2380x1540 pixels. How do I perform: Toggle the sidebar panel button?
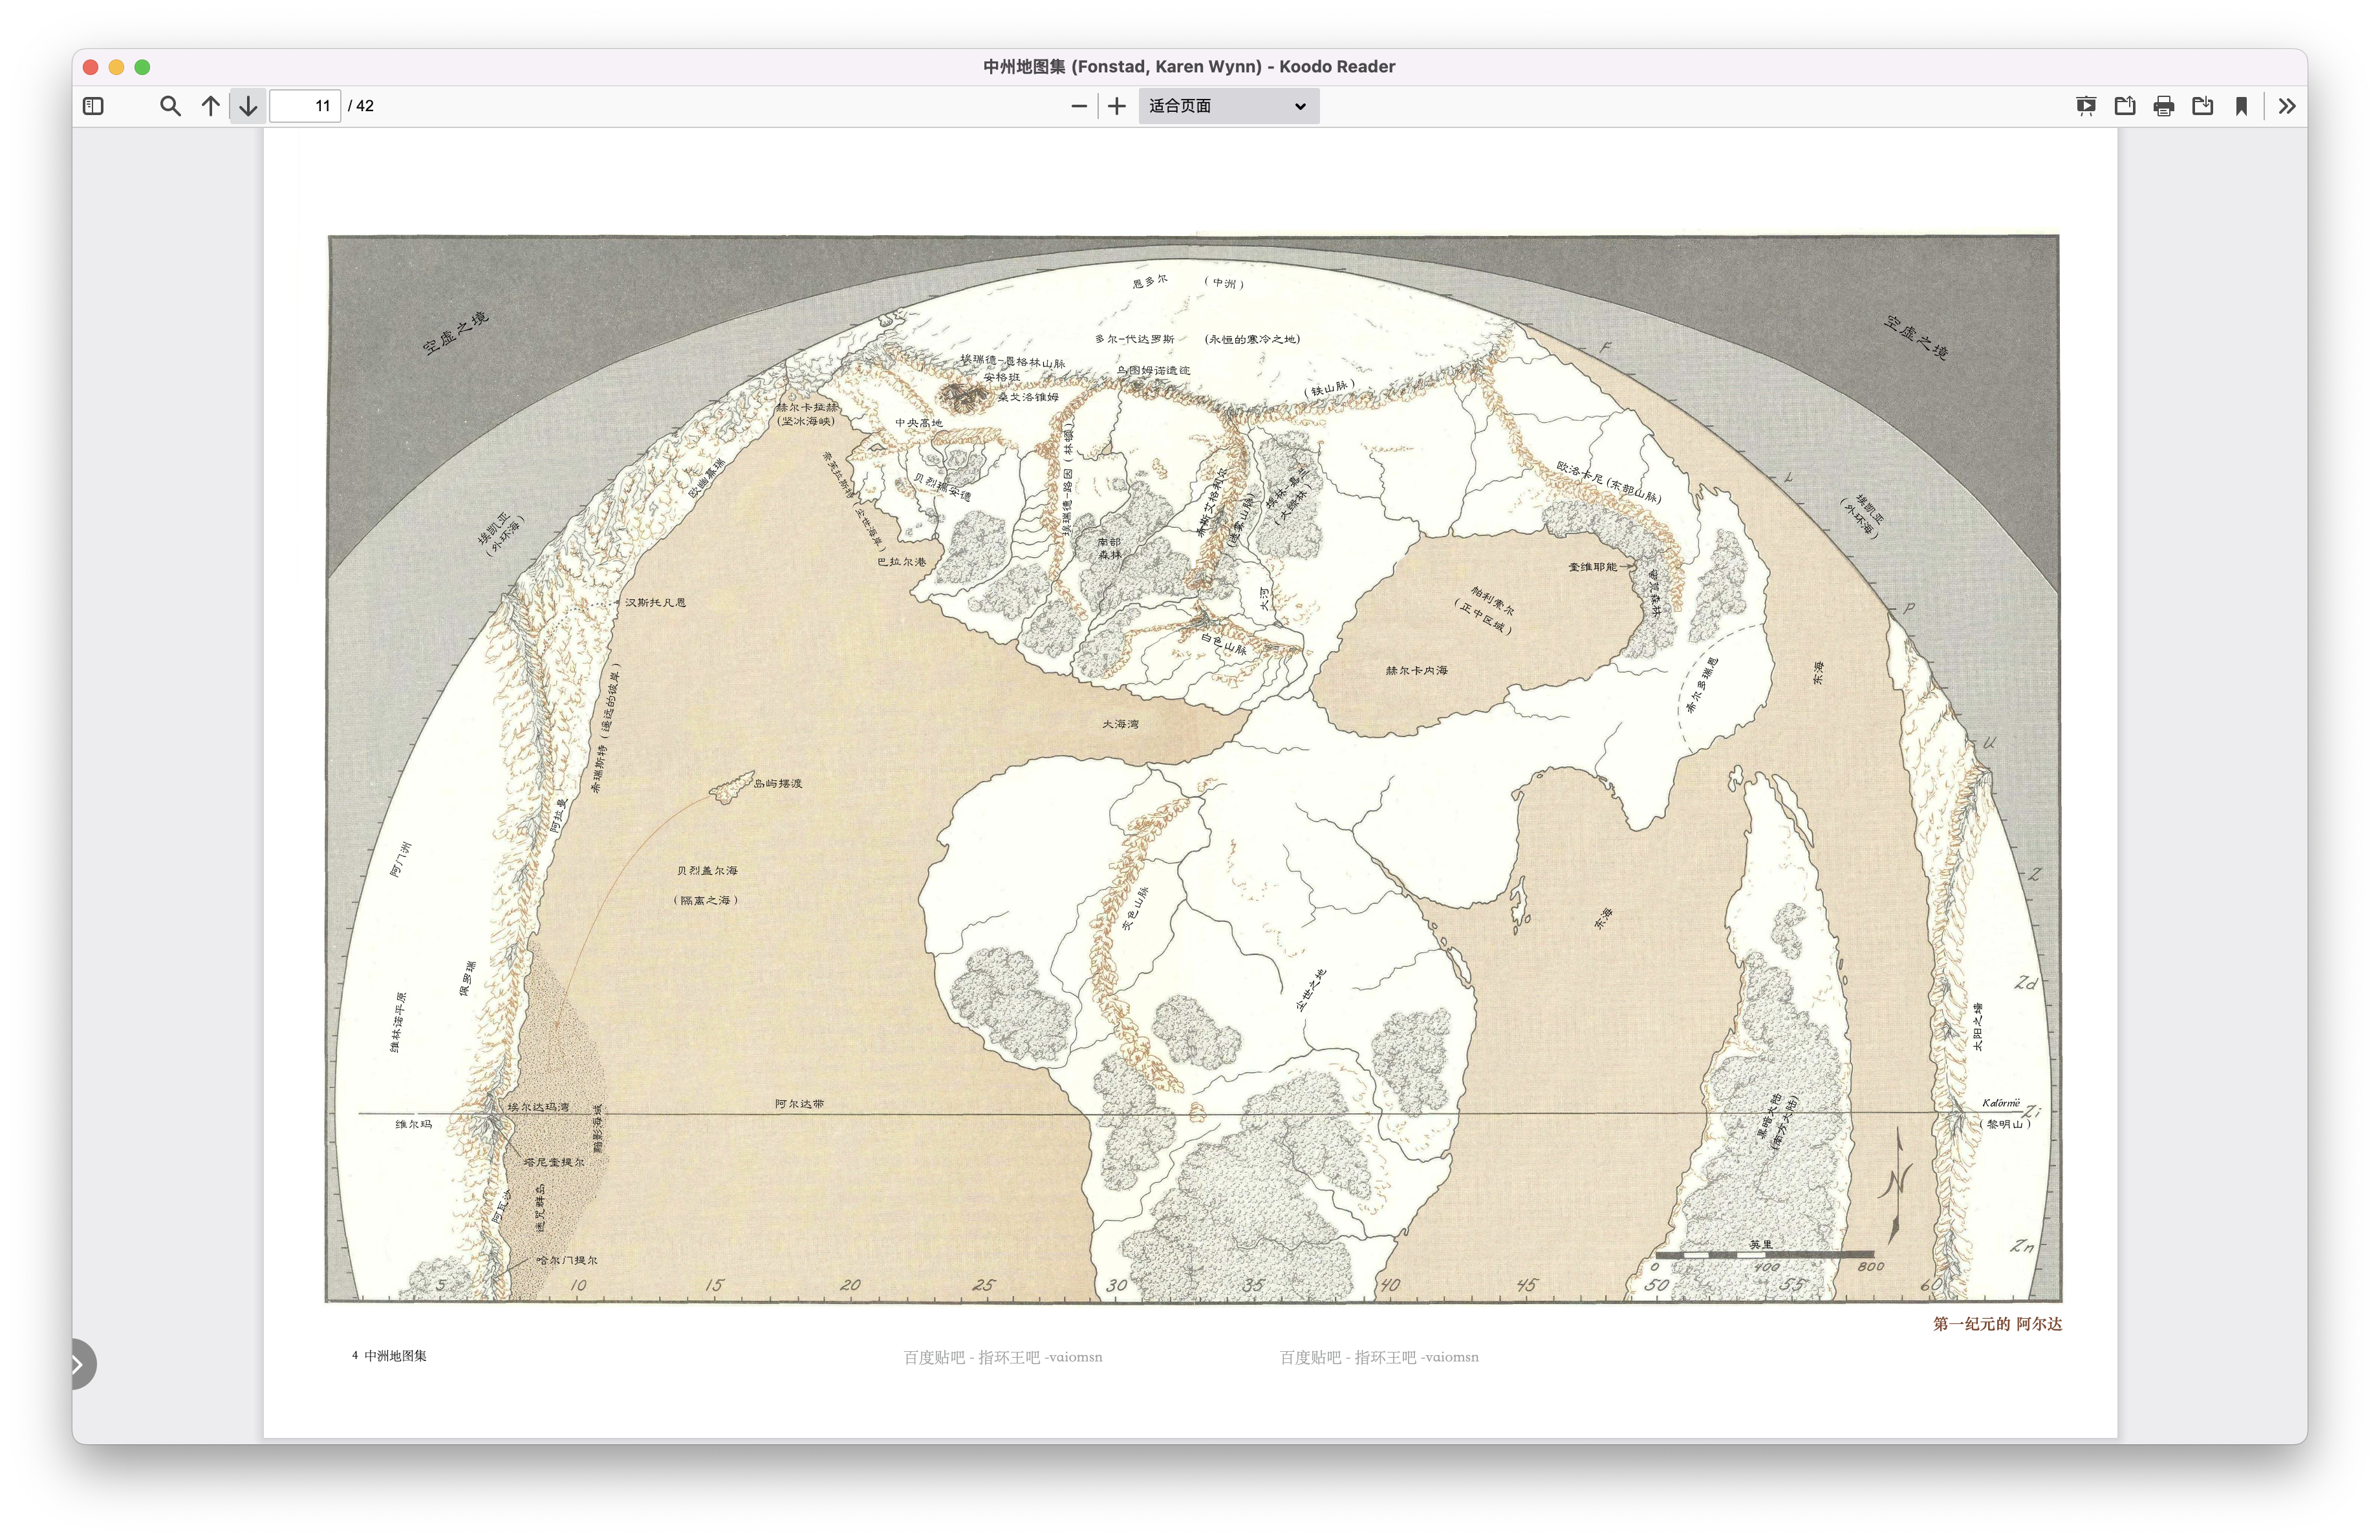click(x=93, y=106)
